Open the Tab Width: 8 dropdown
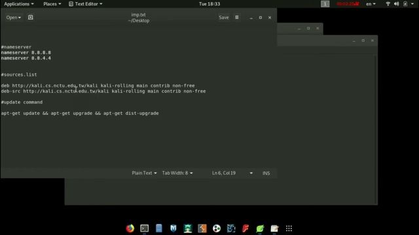The width and height of the screenshot is (419, 235). tap(177, 173)
